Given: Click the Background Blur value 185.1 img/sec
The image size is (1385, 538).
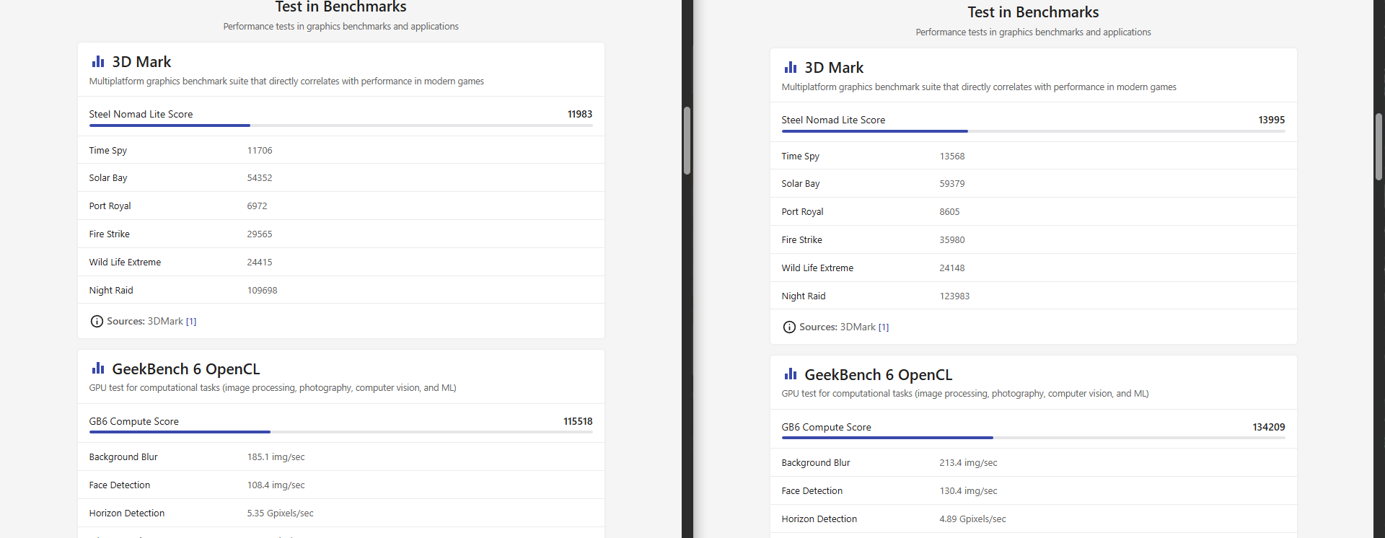Looking at the screenshot, I should 276,457.
